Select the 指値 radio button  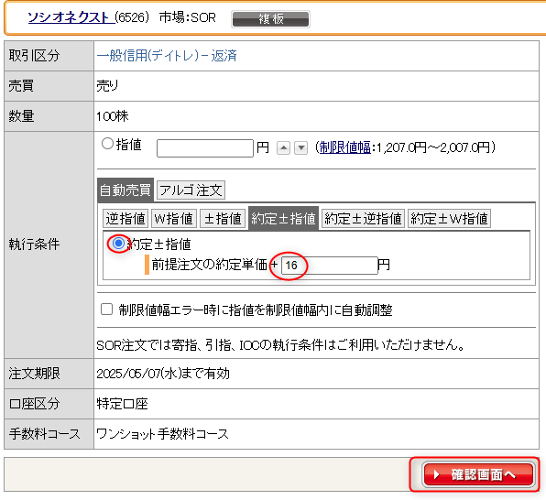[x=107, y=144]
